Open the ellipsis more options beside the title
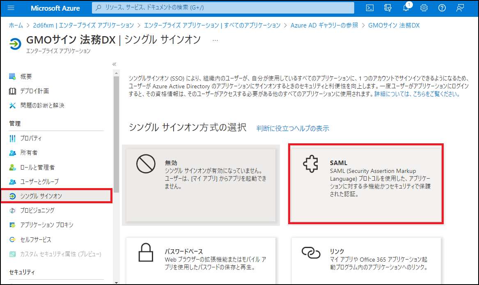 point(215,40)
